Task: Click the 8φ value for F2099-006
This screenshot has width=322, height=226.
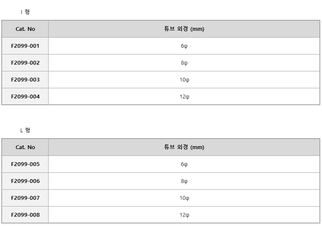Action: (184, 181)
